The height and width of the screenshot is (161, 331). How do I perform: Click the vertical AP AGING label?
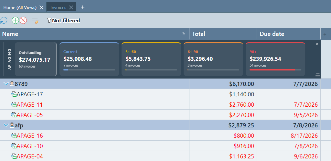pyautogui.click(x=9, y=59)
